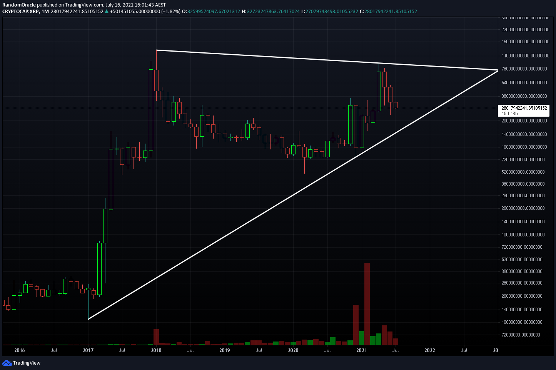Image resolution: width=556 pixels, height=370 pixels.
Task: Click the 160000000000.00000000 price label
Action: 525,41
